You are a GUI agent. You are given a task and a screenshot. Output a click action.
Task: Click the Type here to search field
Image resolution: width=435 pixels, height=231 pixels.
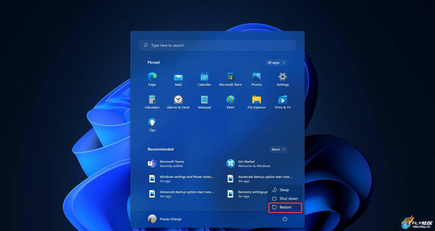[x=217, y=45]
